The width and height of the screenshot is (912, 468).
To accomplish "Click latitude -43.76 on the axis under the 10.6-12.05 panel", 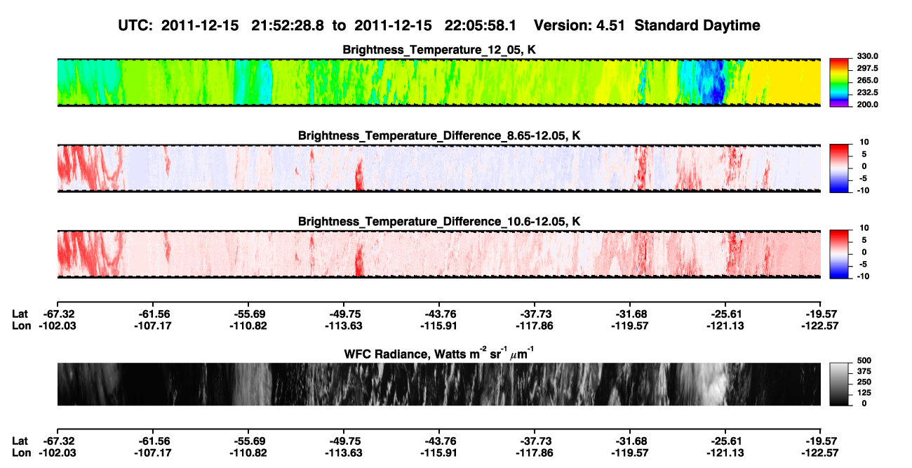I will [x=439, y=314].
